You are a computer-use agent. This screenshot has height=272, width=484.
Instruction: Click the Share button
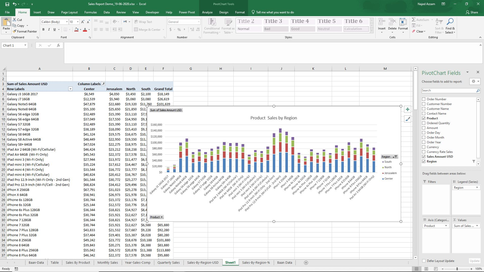click(x=472, y=12)
